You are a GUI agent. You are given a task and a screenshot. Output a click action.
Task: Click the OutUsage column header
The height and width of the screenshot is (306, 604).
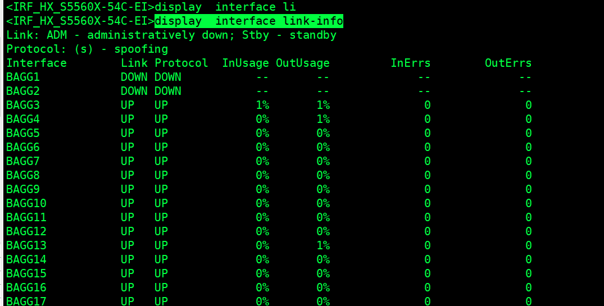(303, 63)
